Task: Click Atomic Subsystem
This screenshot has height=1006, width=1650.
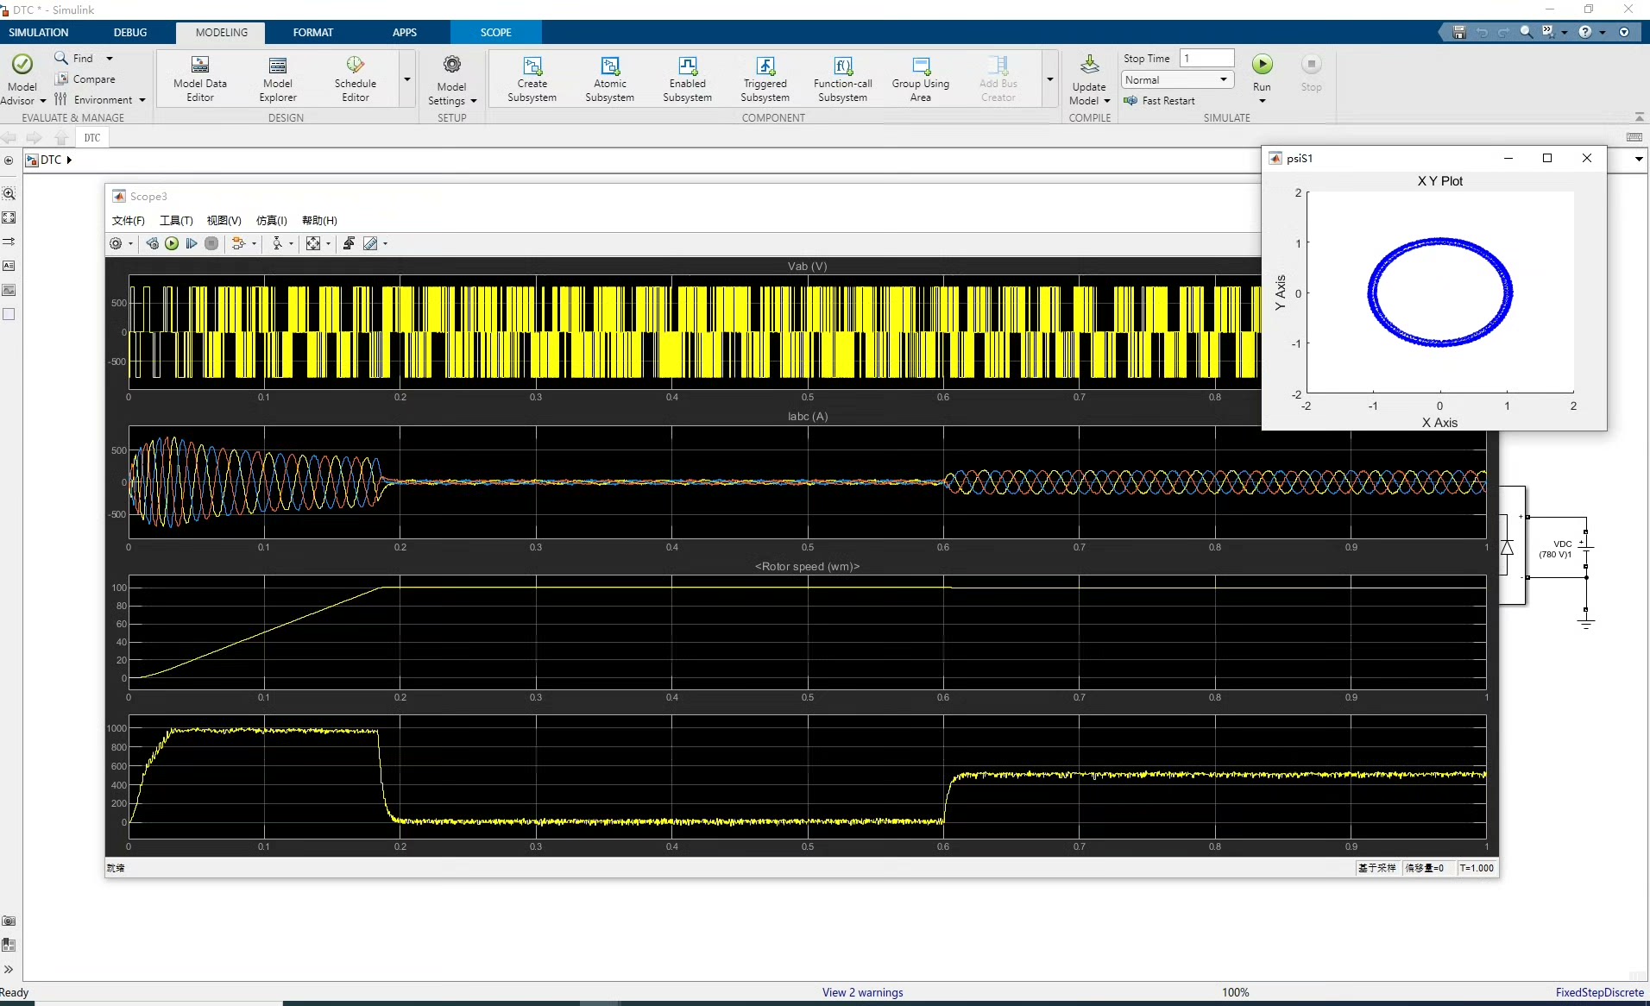Action: (x=610, y=79)
